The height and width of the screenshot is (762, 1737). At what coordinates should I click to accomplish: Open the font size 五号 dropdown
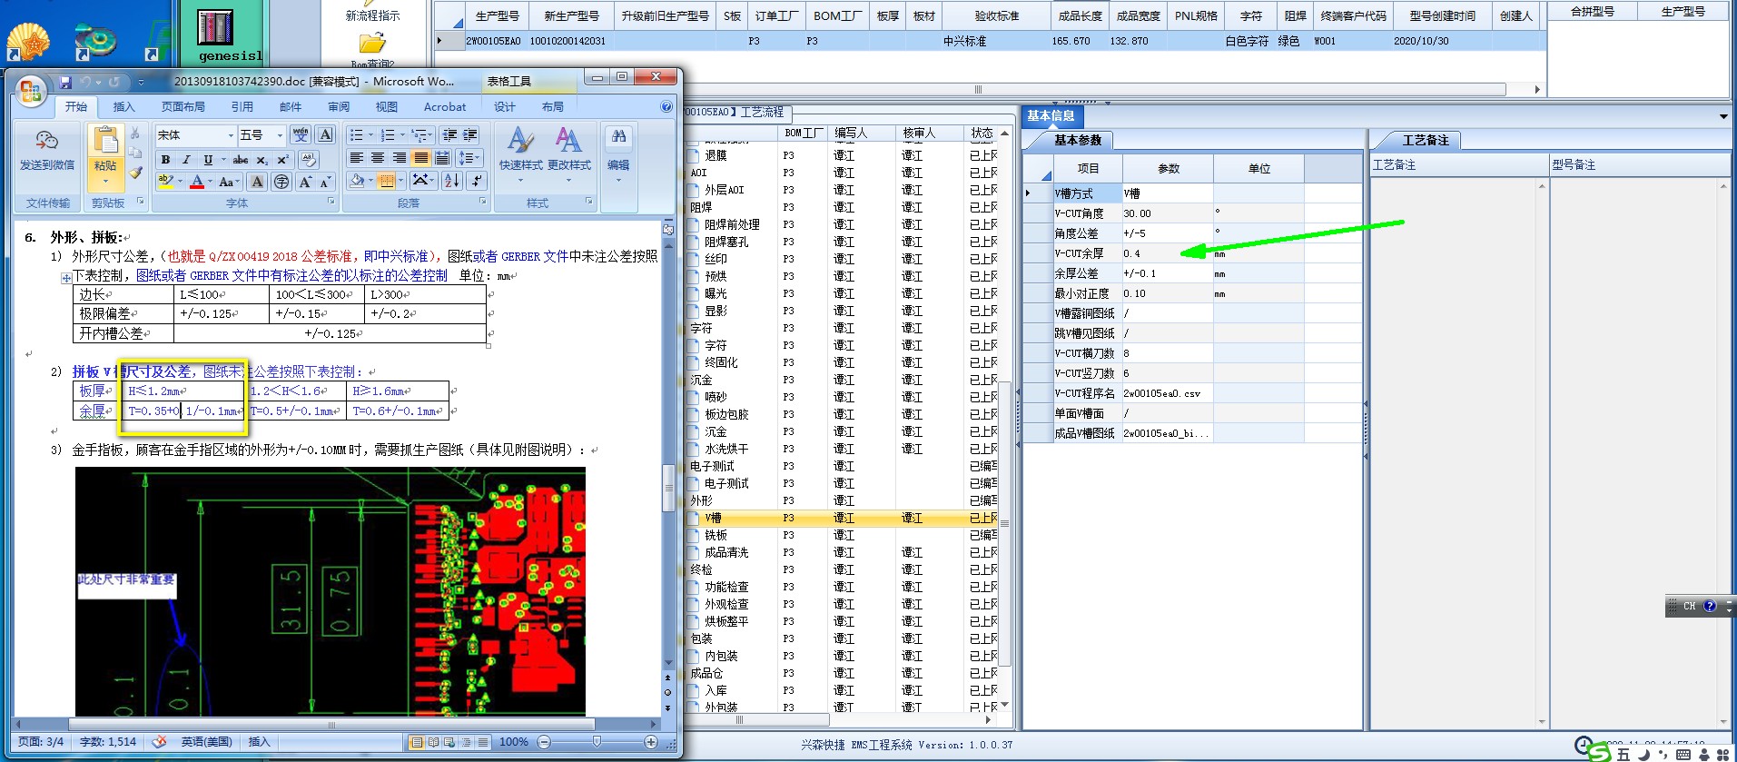pos(279,135)
